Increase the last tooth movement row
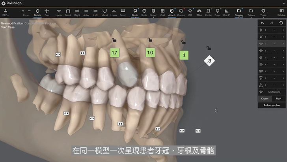 point(283,85)
